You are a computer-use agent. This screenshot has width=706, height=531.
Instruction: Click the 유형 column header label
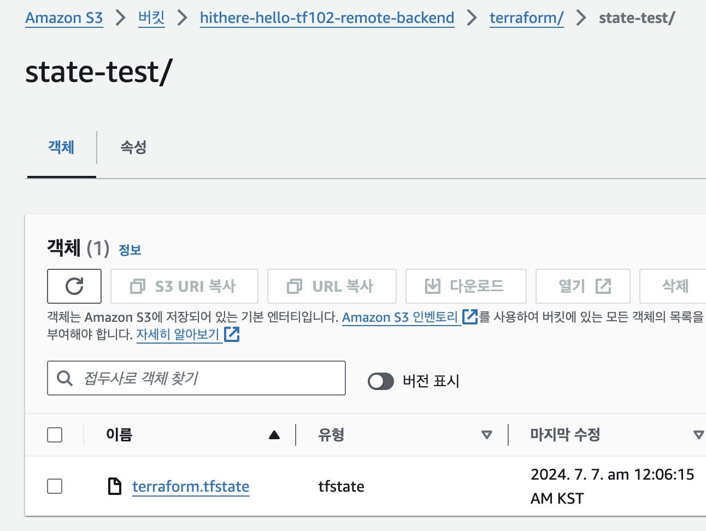331,435
